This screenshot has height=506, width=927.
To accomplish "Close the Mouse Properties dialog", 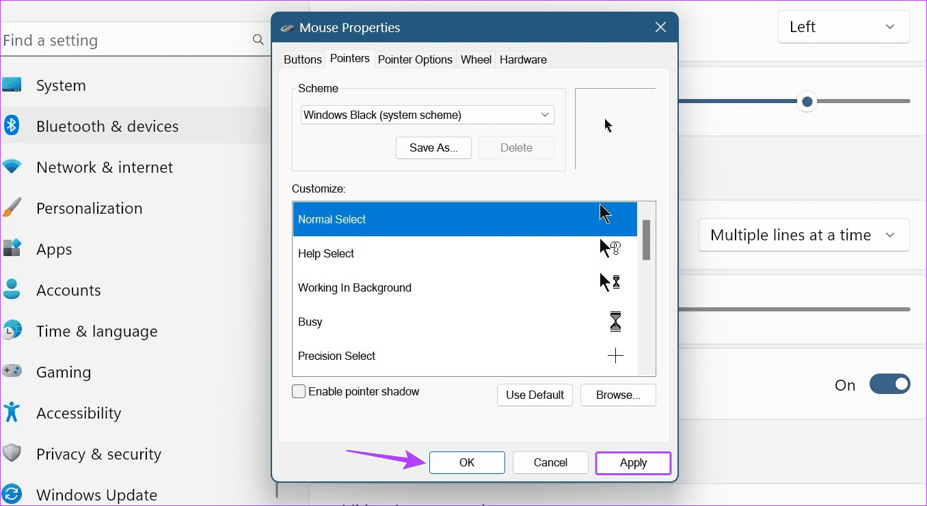I will (660, 27).
